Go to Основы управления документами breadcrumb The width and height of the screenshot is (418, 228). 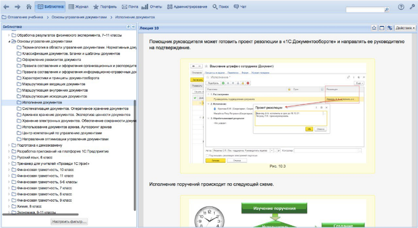tap(79, 17)
